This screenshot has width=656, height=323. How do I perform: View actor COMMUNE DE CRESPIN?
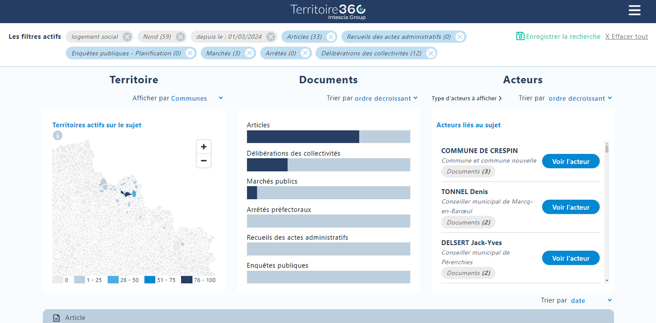[570, 161]
